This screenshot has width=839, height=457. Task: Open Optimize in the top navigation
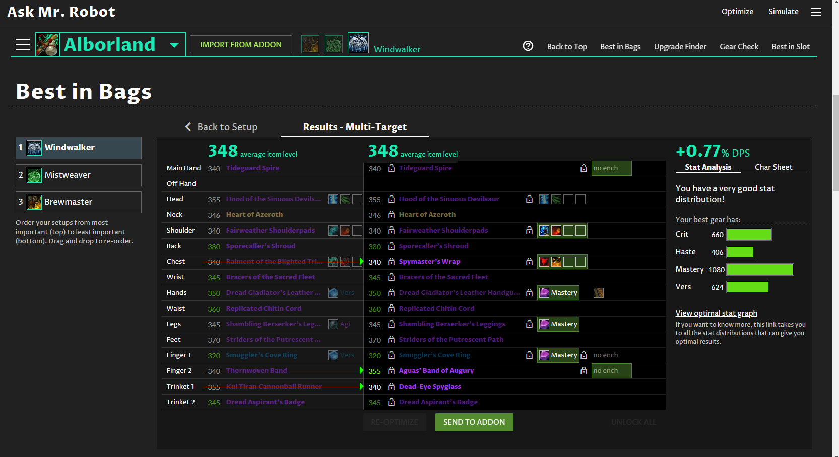tap(737, 12)
